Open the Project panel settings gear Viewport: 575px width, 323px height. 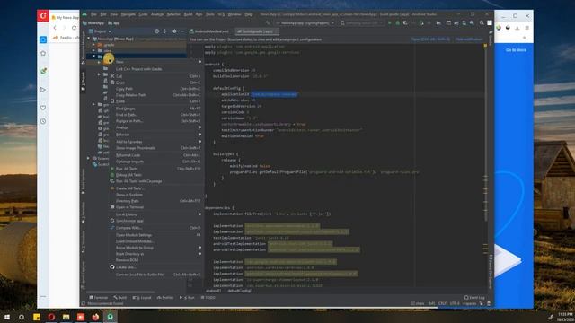click(174, 31)
